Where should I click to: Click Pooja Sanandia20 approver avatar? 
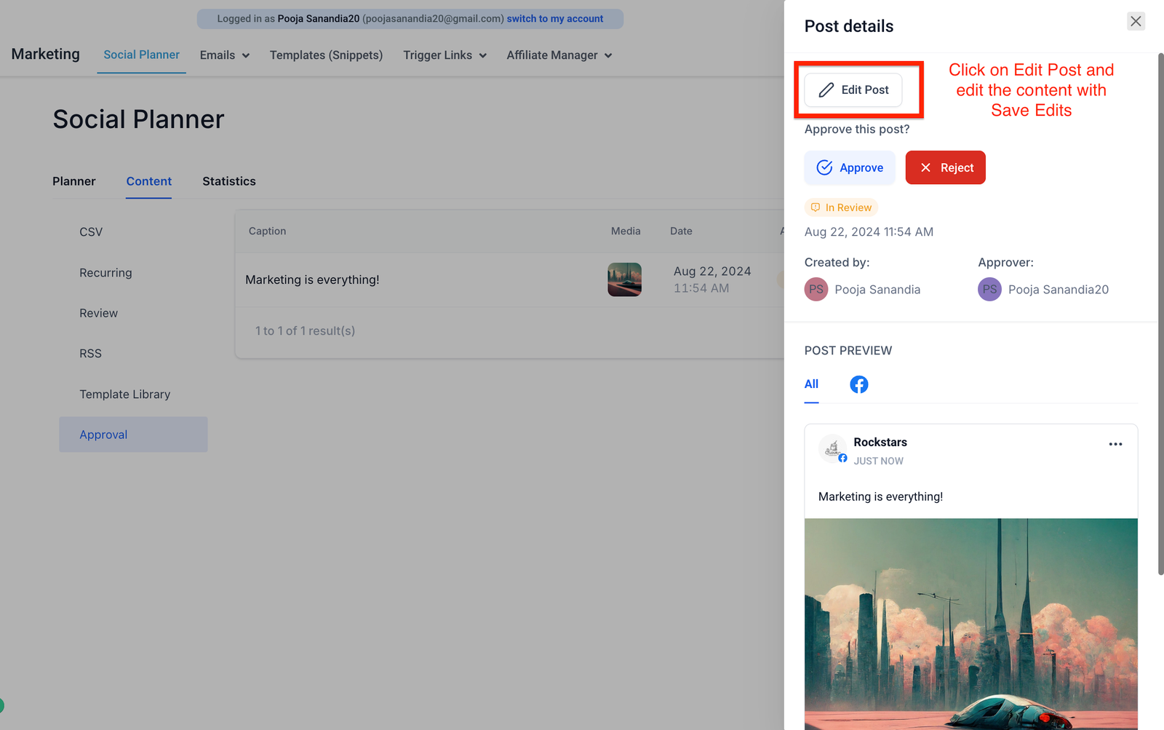point(989,289)
